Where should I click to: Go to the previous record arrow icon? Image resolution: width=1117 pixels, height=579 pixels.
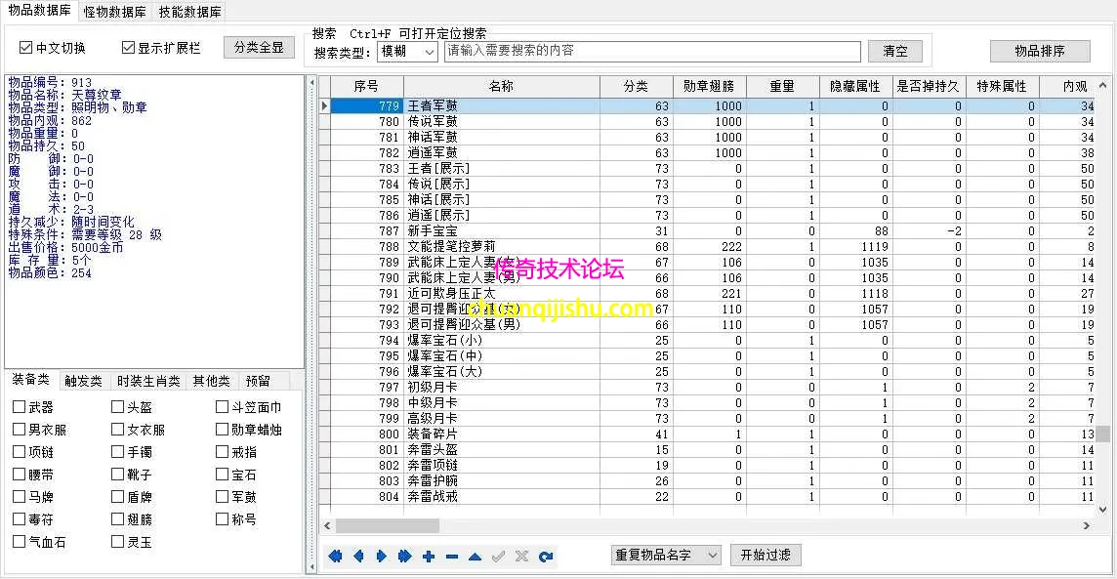pos(359,556)
